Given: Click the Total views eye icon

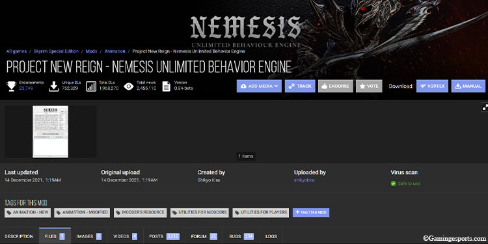Looking at the screenshot, I should (x=129, y=86).
